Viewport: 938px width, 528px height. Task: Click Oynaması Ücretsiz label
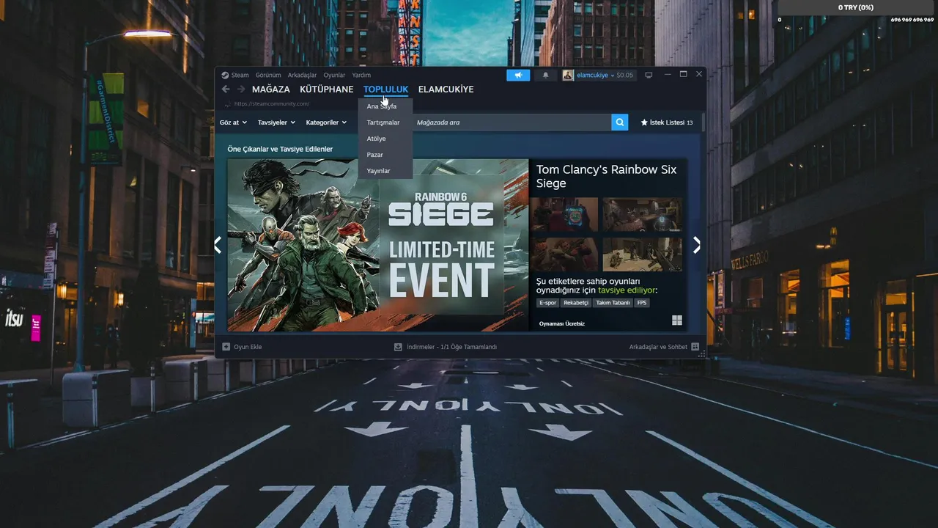tap(562, 323)
